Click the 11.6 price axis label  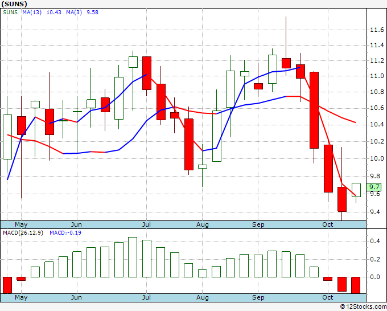(377, 30)
